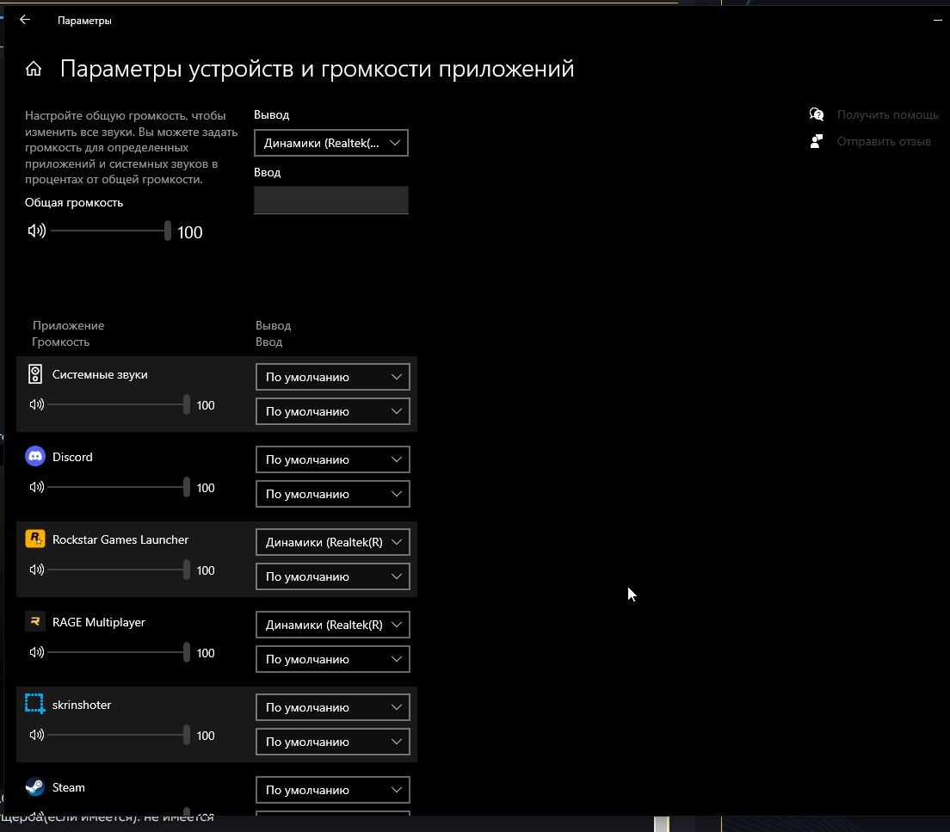Open Отправить отзыв link
950x832 pixels.
pyautogui.click(x=884, y=141)
